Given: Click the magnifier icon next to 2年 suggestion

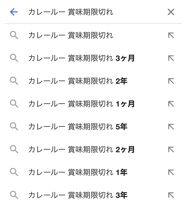Looking at the screenshot, I should point(14,81).
